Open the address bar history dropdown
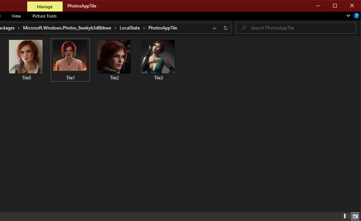The image size is (361, 221). 214,28
